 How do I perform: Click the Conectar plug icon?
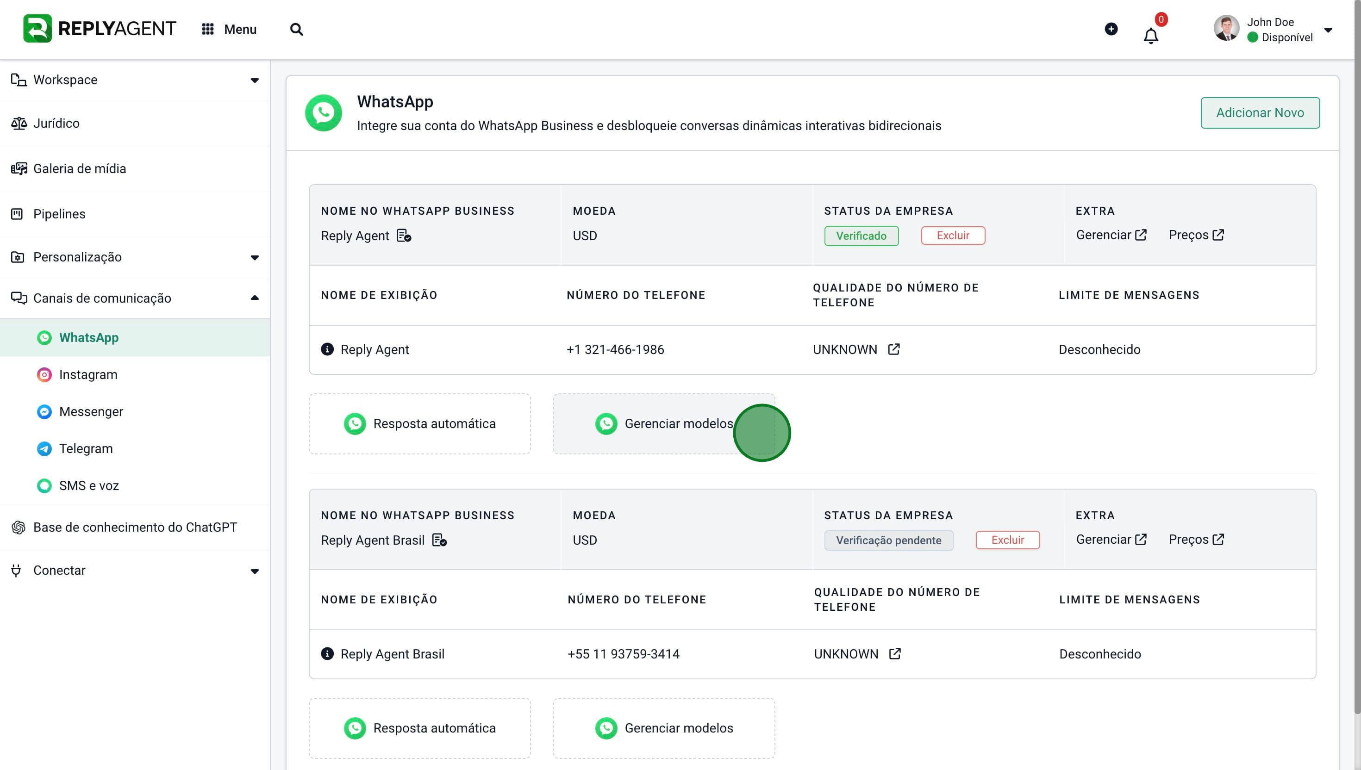click(16, 570)
